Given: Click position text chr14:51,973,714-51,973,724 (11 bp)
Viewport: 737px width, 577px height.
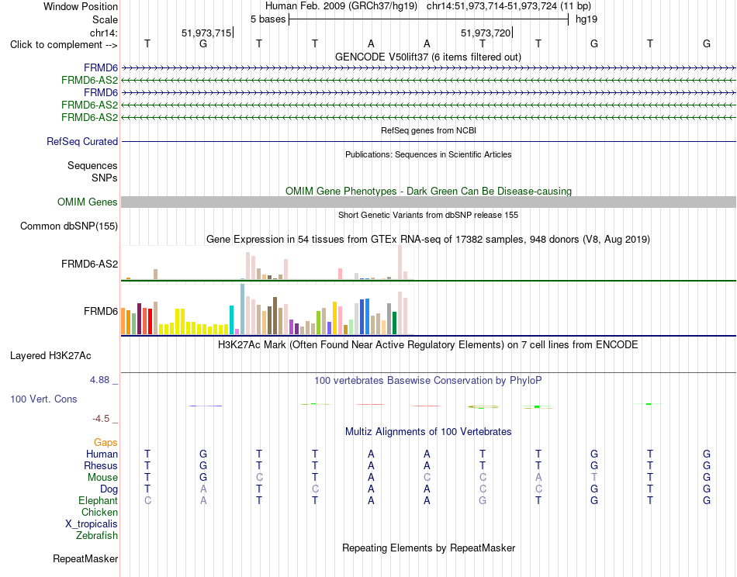Looking at the screenshot, I should (509, 6).
